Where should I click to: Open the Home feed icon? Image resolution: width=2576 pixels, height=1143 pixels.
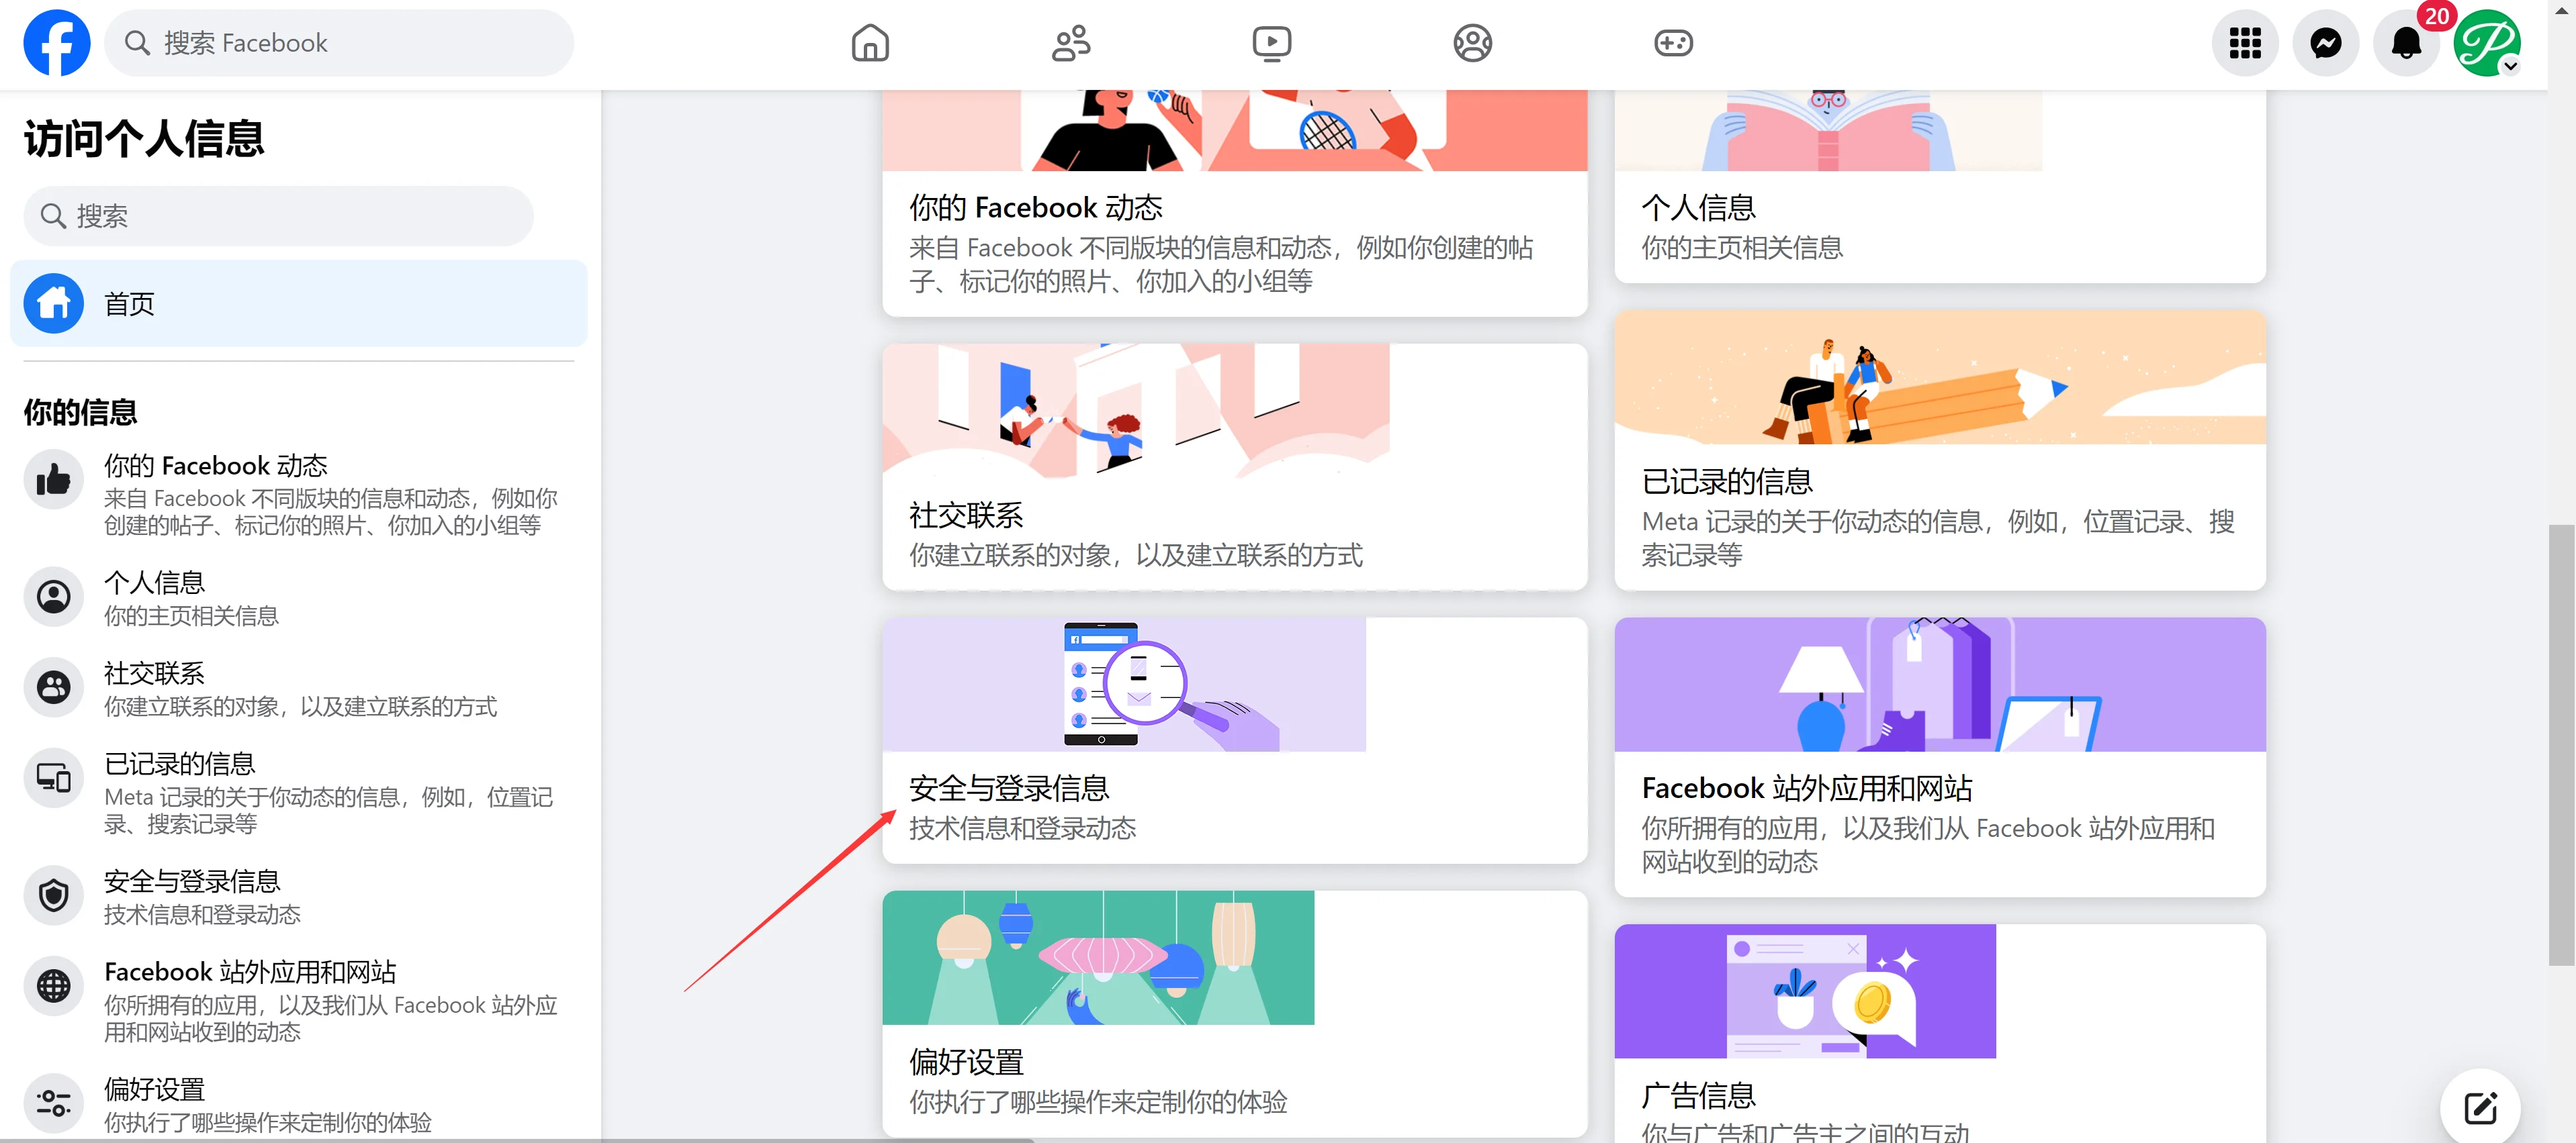pyautogui.click(x=870, y=43)
